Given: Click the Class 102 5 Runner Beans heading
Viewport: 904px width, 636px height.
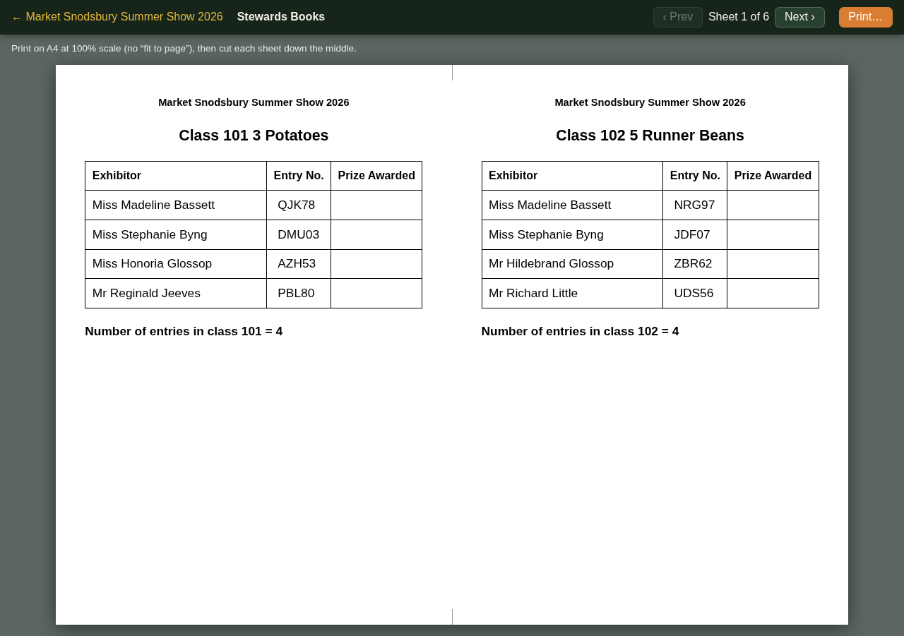Looking at the screenshot, I should click(650, 136).
